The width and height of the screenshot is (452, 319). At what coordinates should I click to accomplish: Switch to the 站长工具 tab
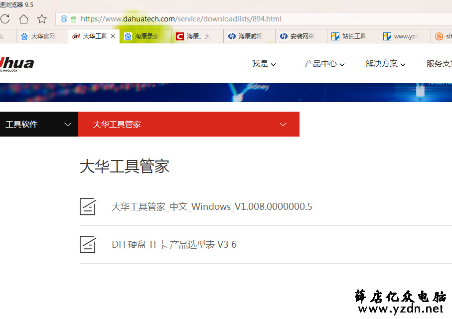353,36
